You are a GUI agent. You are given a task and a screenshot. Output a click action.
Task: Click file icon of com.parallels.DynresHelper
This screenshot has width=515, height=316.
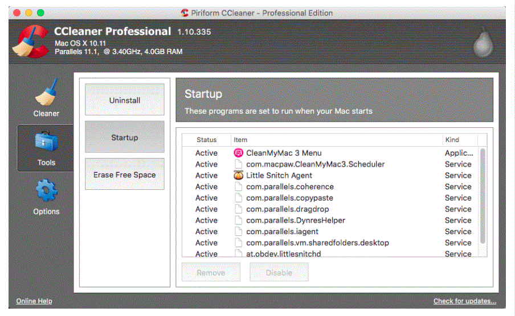pos(239,220)
